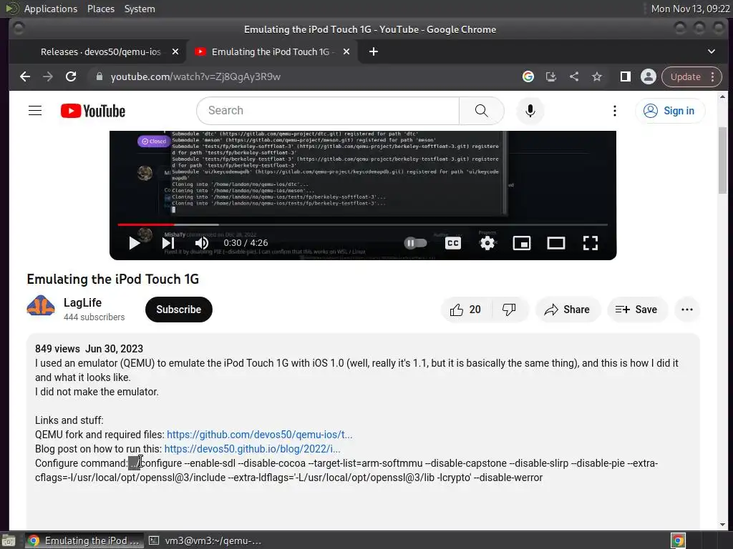View site information lock icon

click(99, 76)
